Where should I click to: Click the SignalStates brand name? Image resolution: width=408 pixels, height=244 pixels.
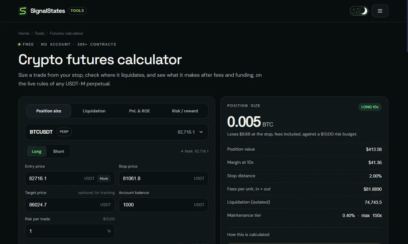pyautogui.click(x=48, y=11)
